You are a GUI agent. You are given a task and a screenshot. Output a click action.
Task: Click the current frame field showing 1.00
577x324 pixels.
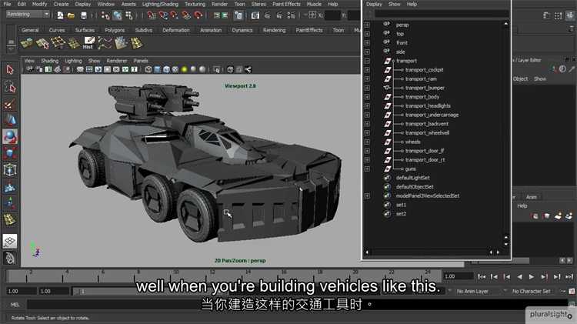pyautogui.click(x=459, y=276)
